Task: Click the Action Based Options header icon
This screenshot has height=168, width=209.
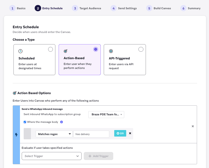Action: tap(14, 93)
